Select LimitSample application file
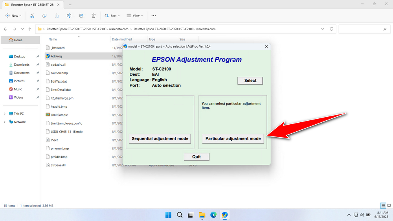Screen dimensions: 393x221 (x=59, y=115)
